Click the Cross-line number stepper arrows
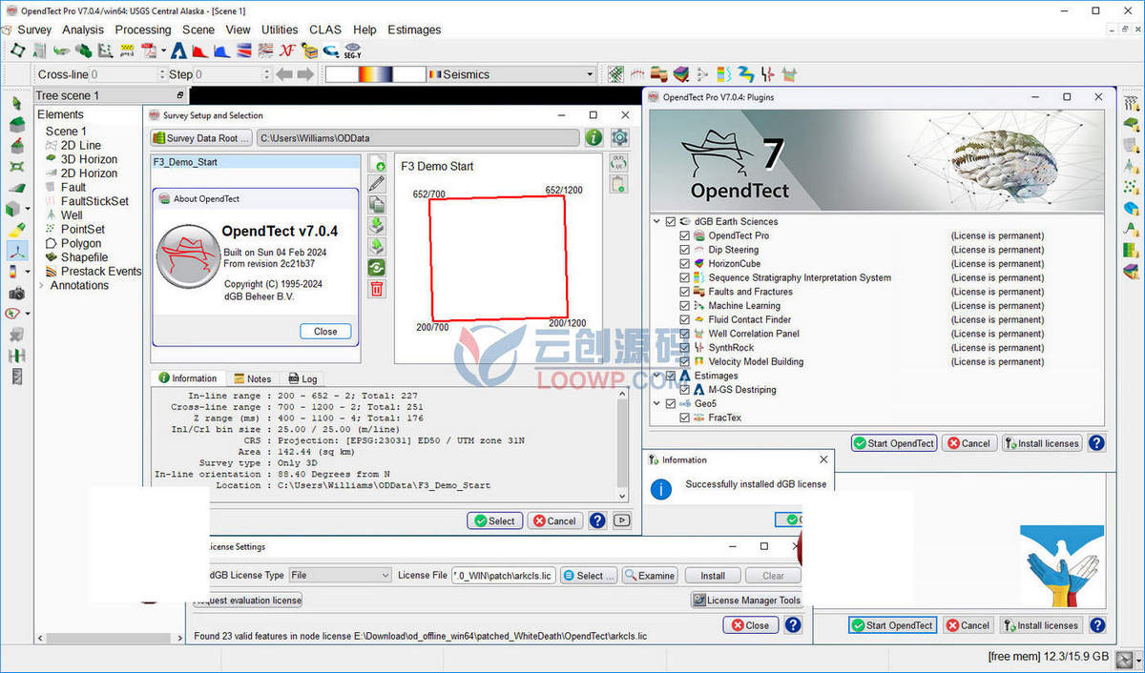The height and width of the screenshot is (673, 1145). [161, 74]
